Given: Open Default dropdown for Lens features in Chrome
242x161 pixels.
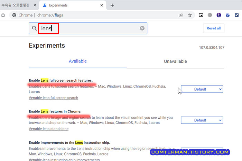Looking at the screenshot, I should click(x=202, y=120).
